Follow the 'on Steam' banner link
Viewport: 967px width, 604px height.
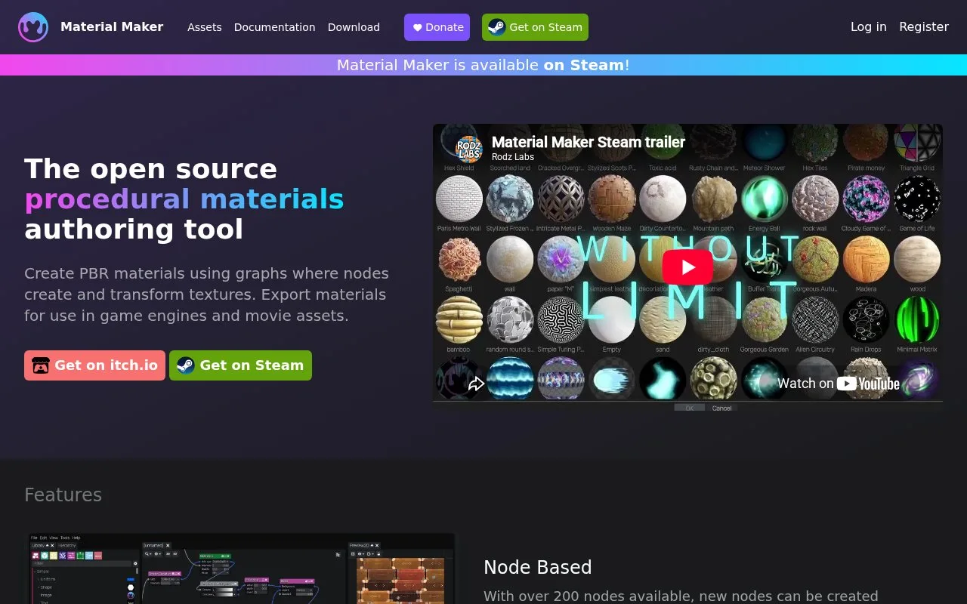(584, 65)
